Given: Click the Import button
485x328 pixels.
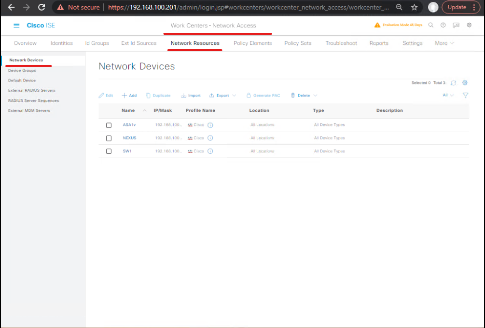Looking at the screenshot, I should coord(191,96).
